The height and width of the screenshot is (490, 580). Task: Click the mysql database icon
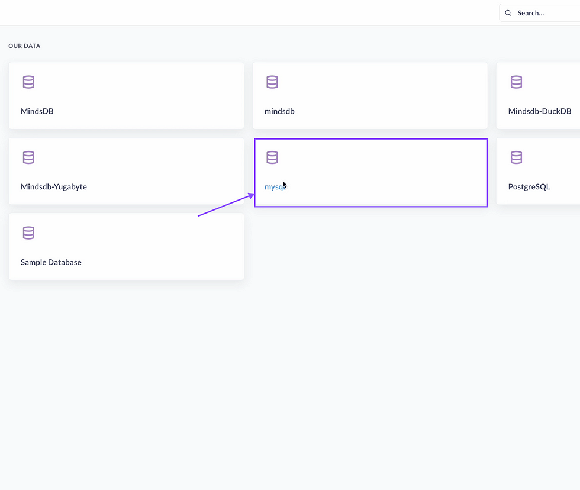[272, 157]
